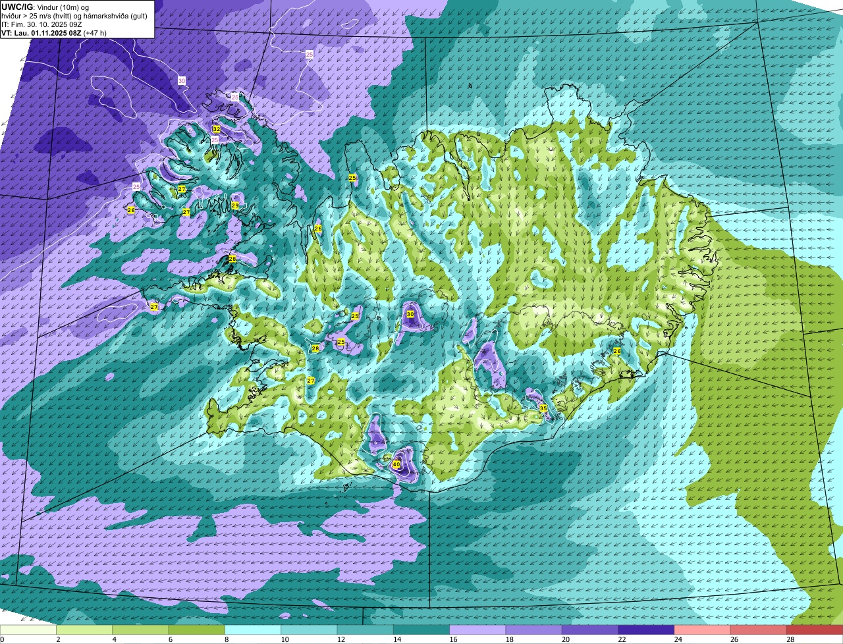
Task: Pick the teal 12–14 legend swatch
Action: tap(366, 630)
